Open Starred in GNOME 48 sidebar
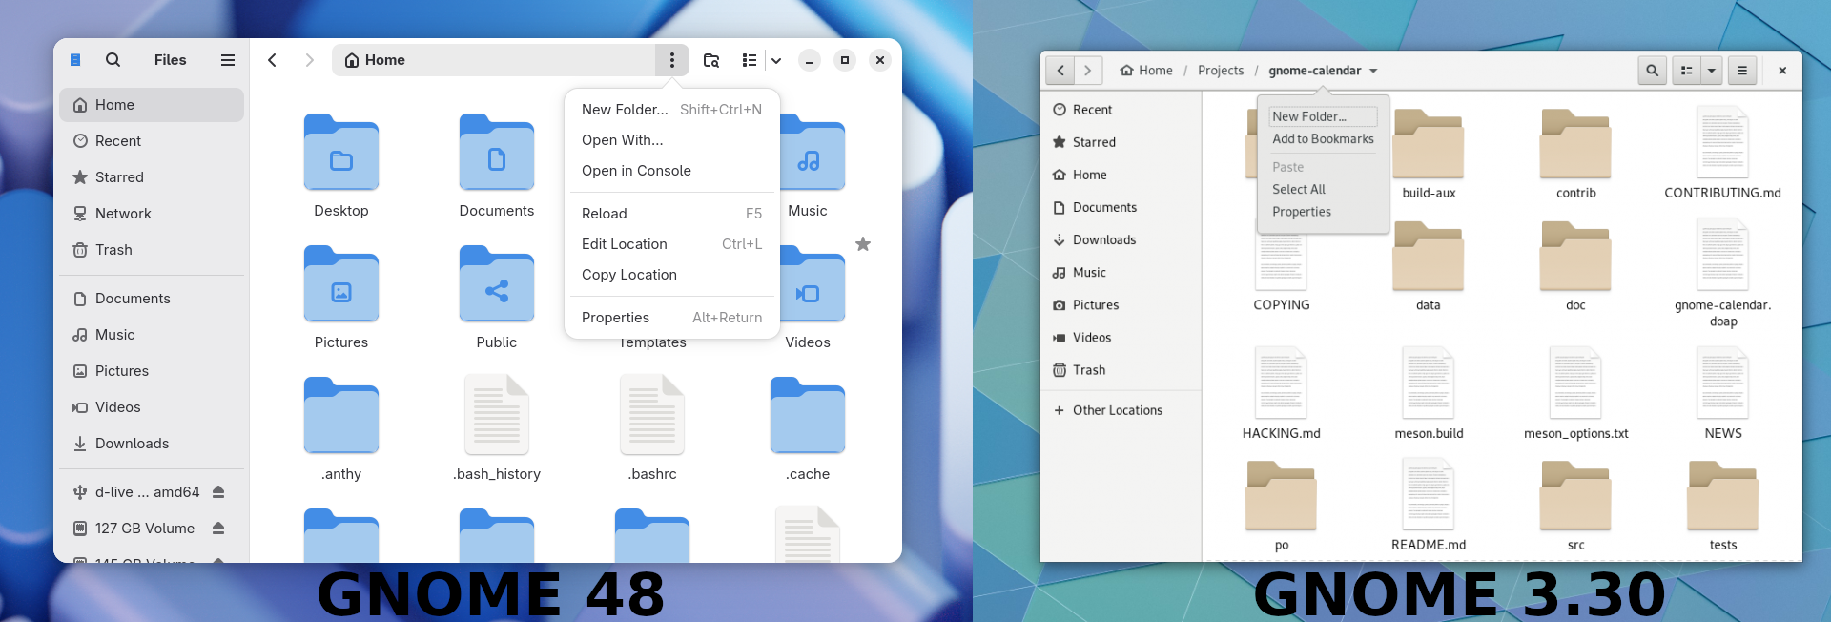 tap(152, 177)
